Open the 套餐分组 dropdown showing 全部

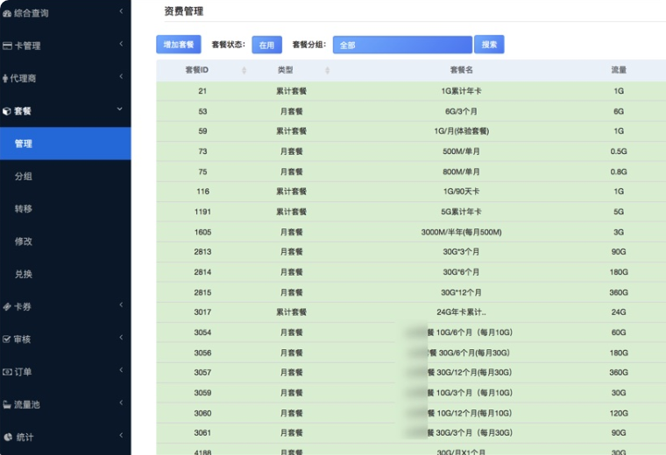(x=402, y=45)
